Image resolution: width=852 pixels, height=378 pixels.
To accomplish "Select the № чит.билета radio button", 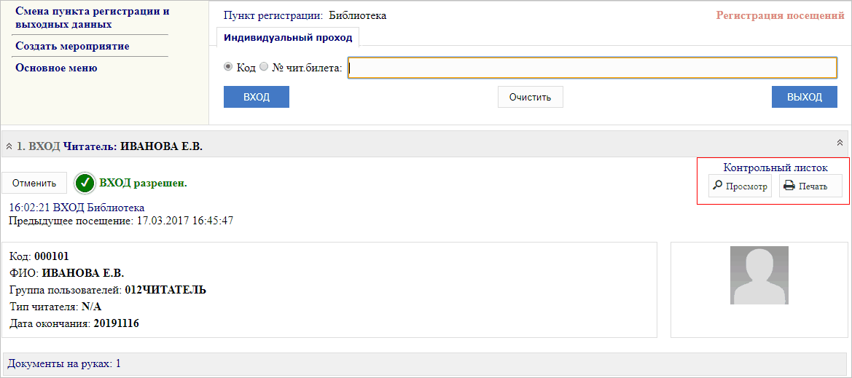I will 264,67.
